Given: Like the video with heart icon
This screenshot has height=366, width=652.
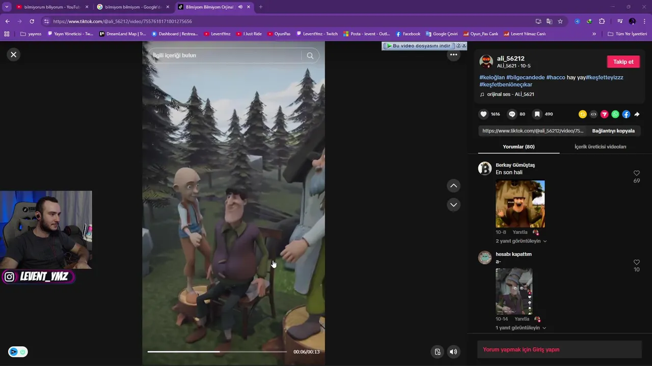Looking at the screenshot, I should [x=483, y=114].
